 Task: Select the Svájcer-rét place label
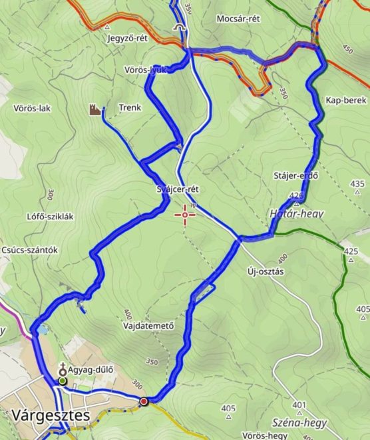pyautogui.click(x=178, y=189)
